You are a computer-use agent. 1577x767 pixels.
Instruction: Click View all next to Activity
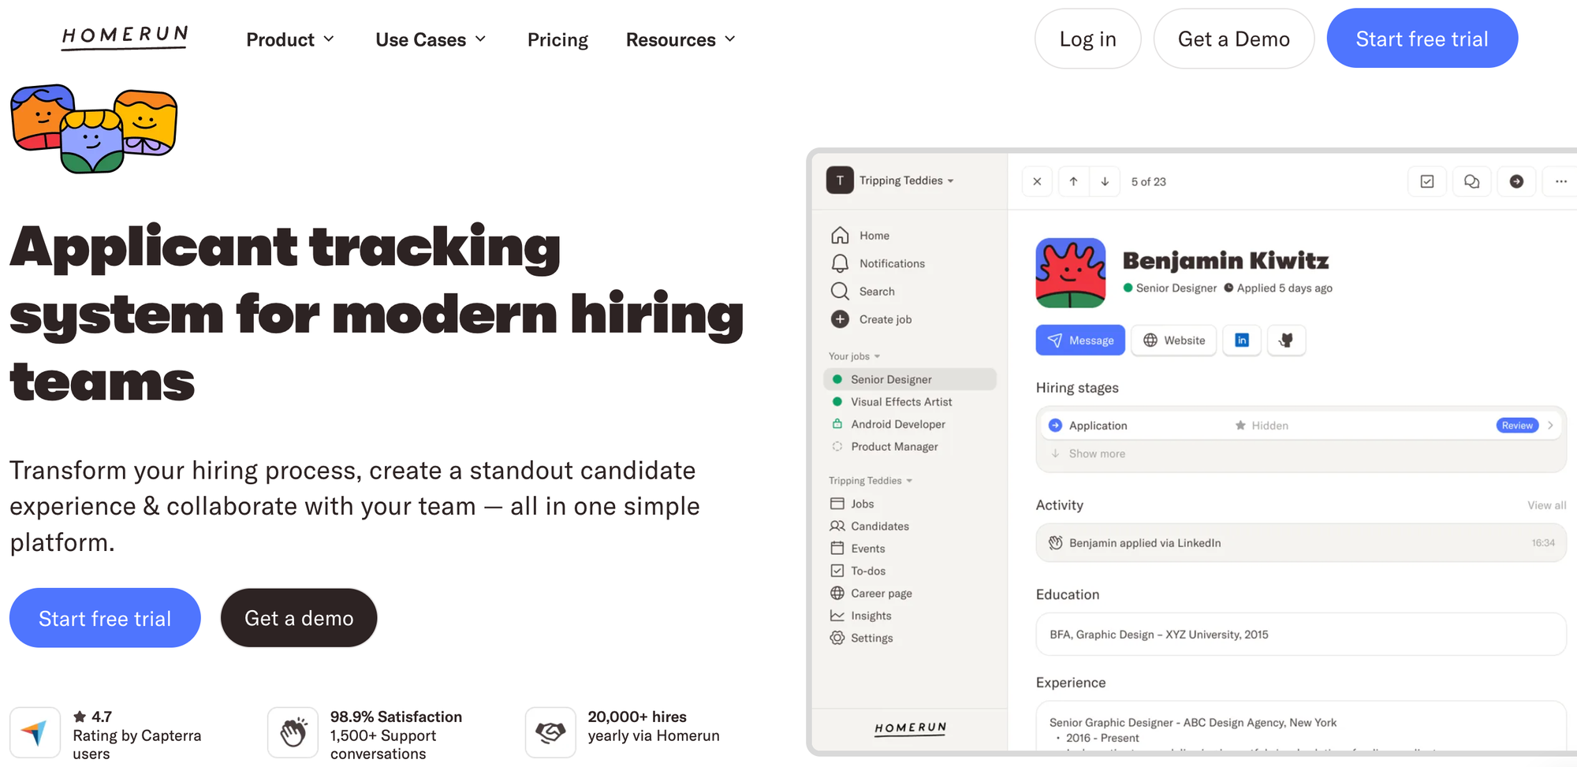1546,505
